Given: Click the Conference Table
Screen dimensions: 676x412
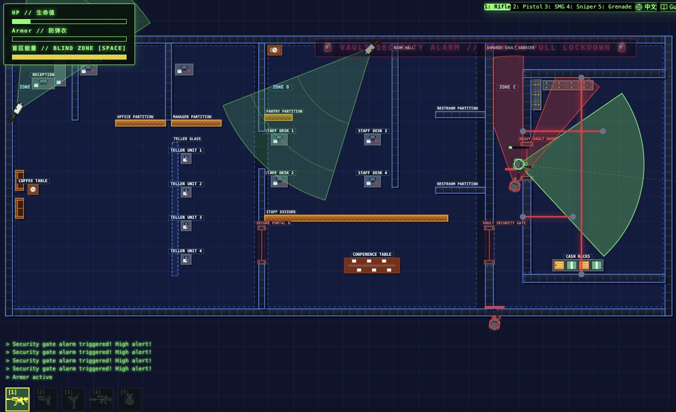Looking at the screenshot, I should click(372, 265).
